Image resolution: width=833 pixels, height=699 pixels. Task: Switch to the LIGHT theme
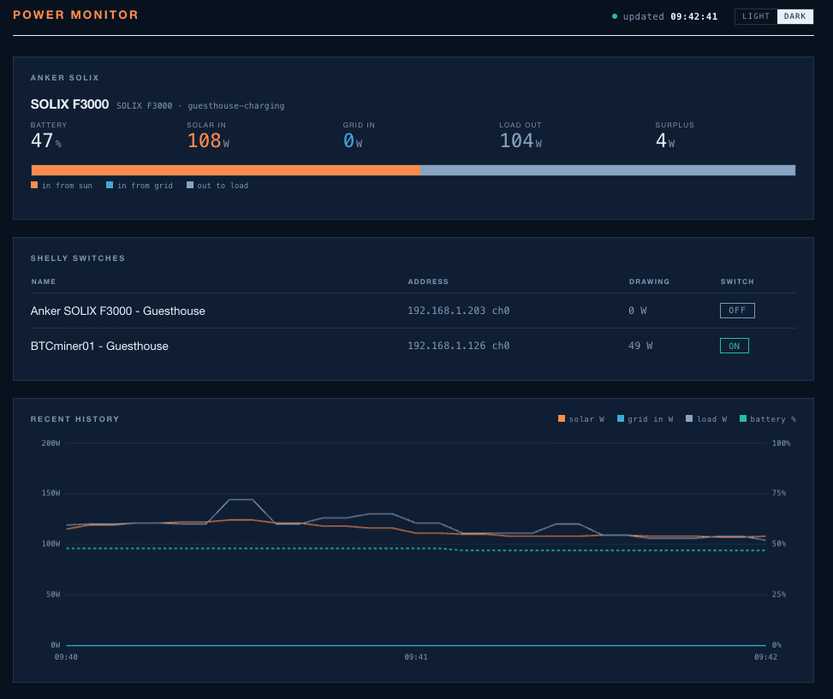(x=755, y=16)
